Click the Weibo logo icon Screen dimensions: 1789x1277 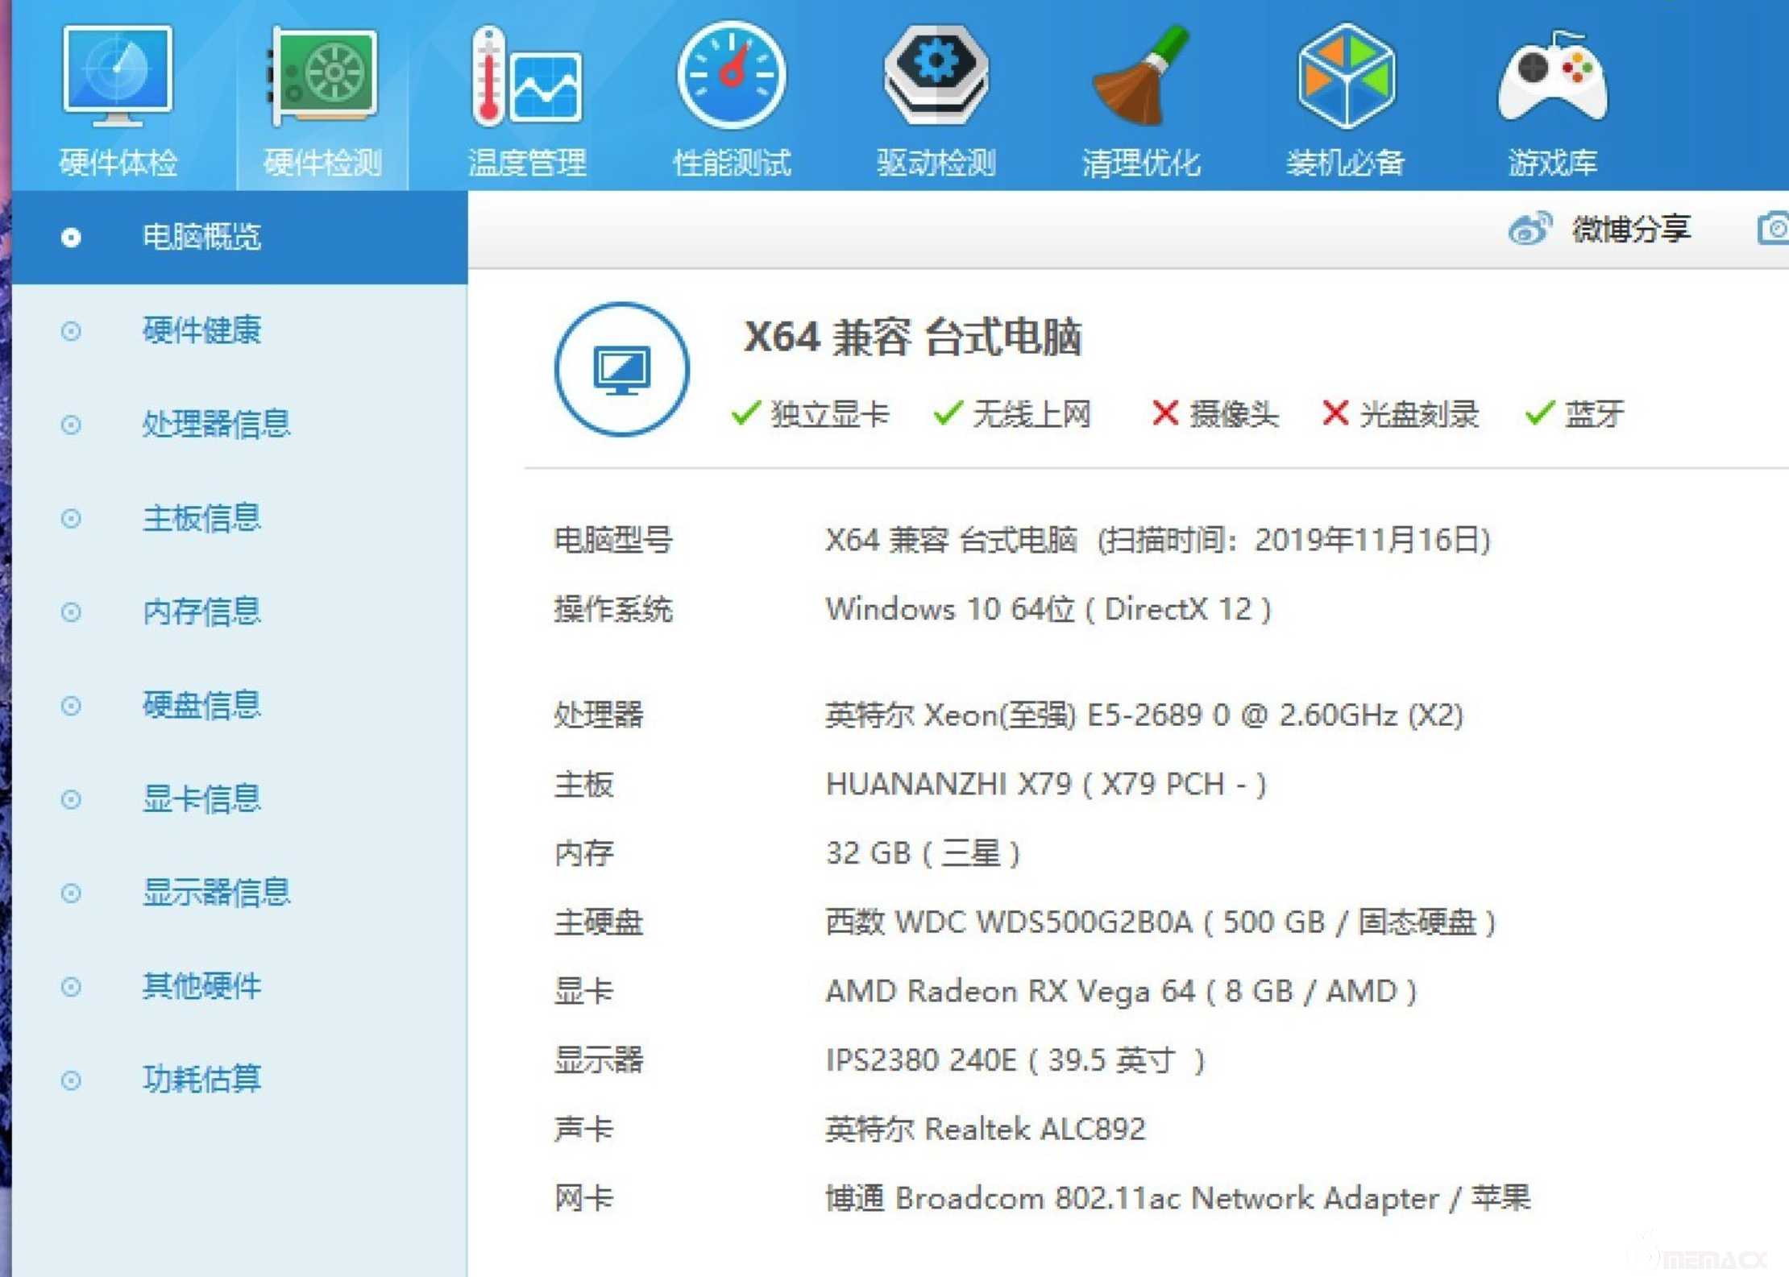point(1530,230)
